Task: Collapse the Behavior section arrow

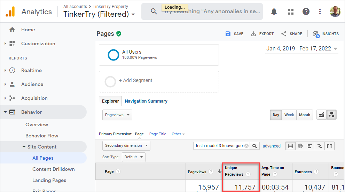Action: click(5, 112)
